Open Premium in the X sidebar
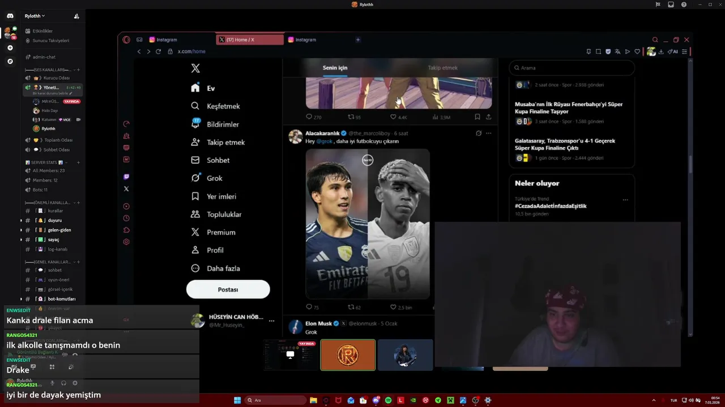Viewport: 725px width, 407px height. [x=213, y=232]
